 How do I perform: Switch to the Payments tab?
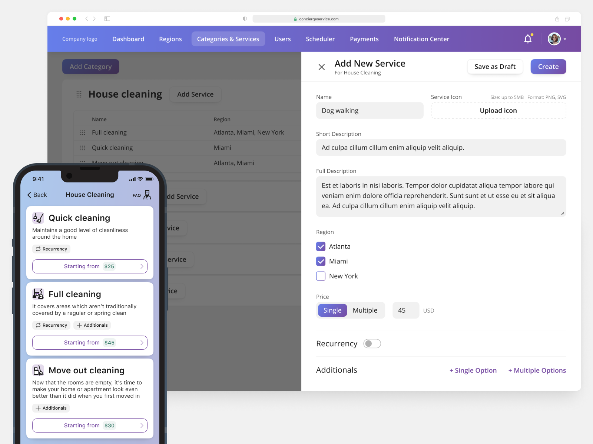364,39
